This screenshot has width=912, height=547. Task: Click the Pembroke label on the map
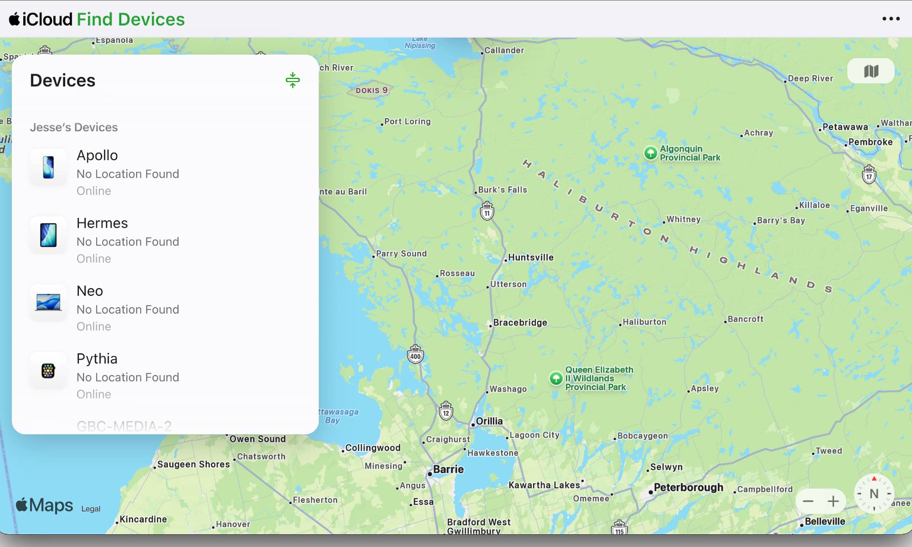click(x=871, y=142)
